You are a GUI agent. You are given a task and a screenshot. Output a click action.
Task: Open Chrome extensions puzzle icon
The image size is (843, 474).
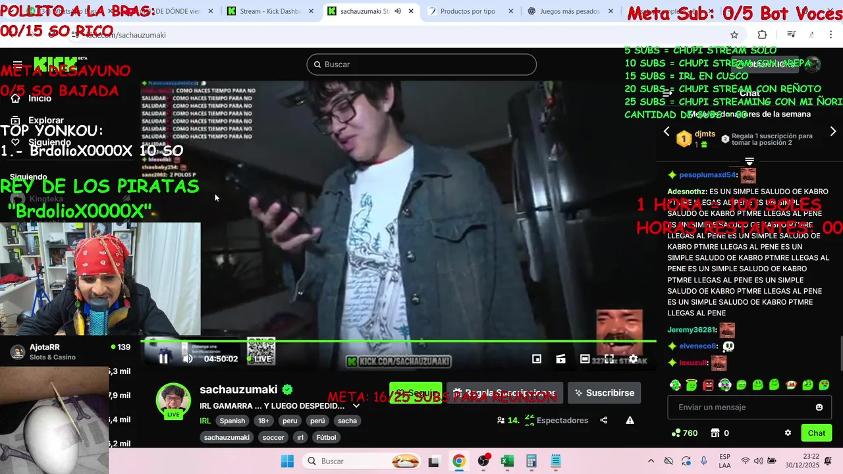point(762,35)
